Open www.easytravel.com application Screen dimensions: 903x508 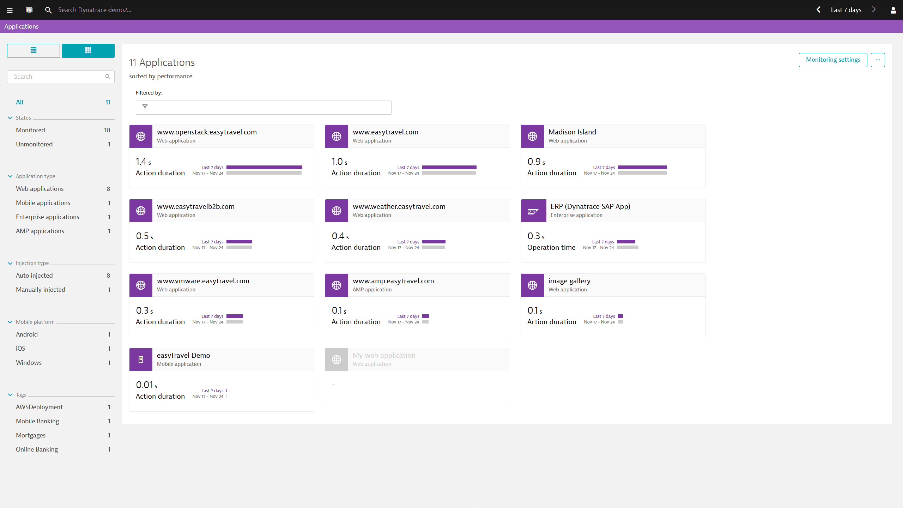(x=386, y=132)
